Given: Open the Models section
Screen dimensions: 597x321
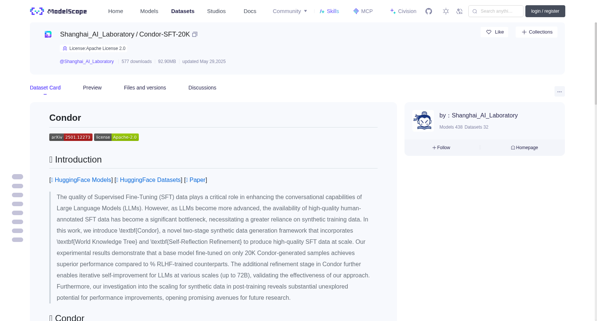Looking at the screenshot, I should (149, 11).
